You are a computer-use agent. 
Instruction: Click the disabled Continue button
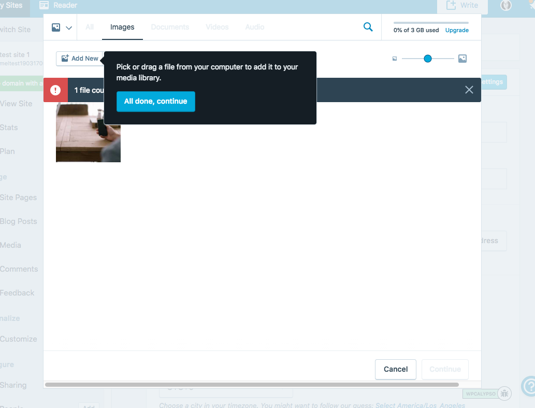445,369
